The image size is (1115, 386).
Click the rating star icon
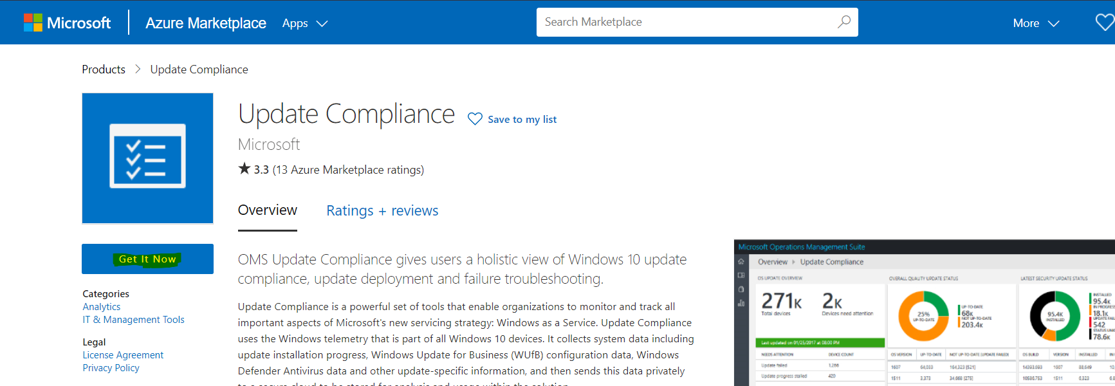(x=244, y=169)
